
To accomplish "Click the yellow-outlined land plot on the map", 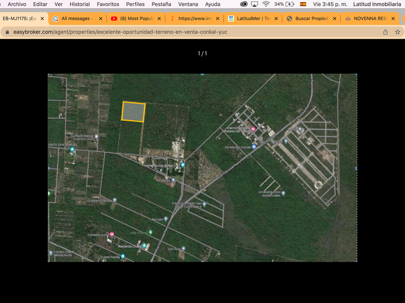I will point(134,112).
